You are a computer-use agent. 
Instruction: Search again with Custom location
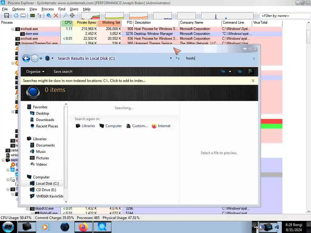137,126
